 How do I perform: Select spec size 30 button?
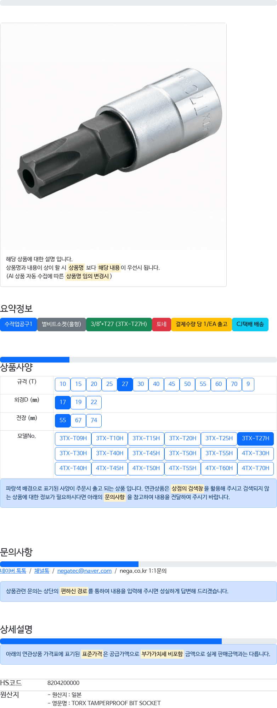click(141, 384)
